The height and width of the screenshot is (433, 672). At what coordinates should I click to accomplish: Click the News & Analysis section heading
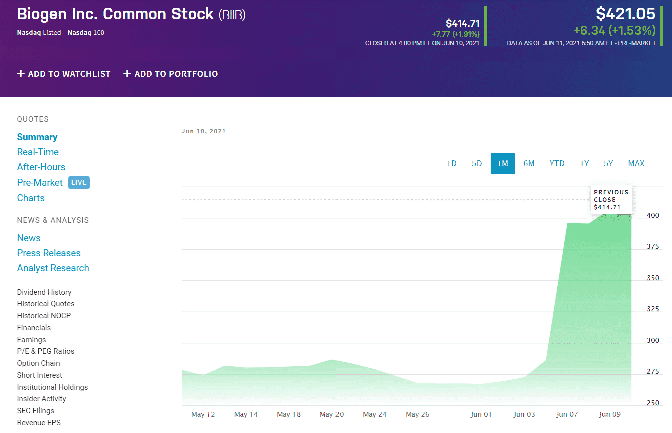pos(53,220)
